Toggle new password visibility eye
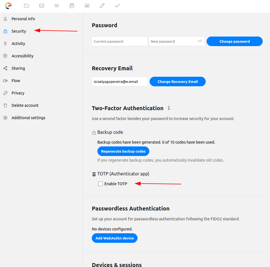 point(200,41)
